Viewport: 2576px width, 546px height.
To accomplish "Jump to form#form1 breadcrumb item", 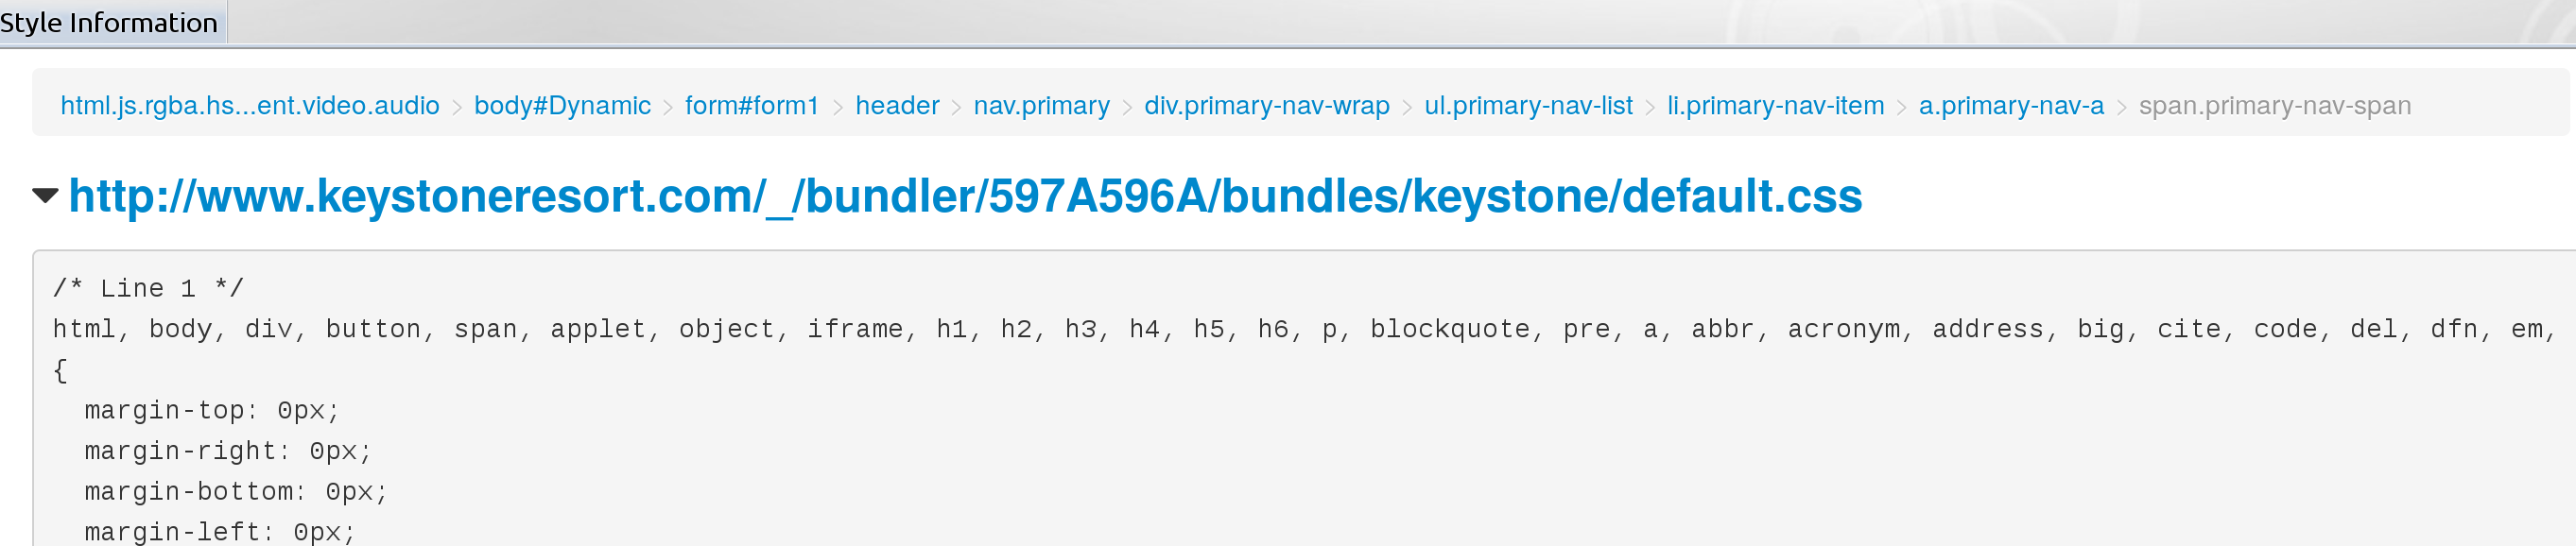I will click(752, 106).
